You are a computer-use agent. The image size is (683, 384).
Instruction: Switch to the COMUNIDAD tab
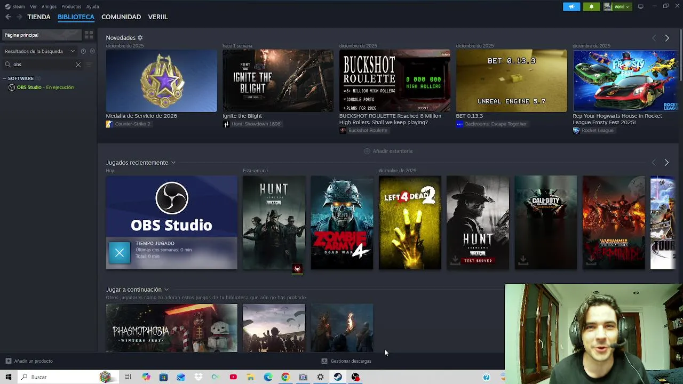click(121, 17)
